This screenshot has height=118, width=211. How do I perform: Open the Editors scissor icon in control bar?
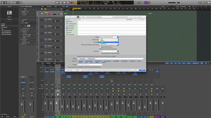[21, 3]
